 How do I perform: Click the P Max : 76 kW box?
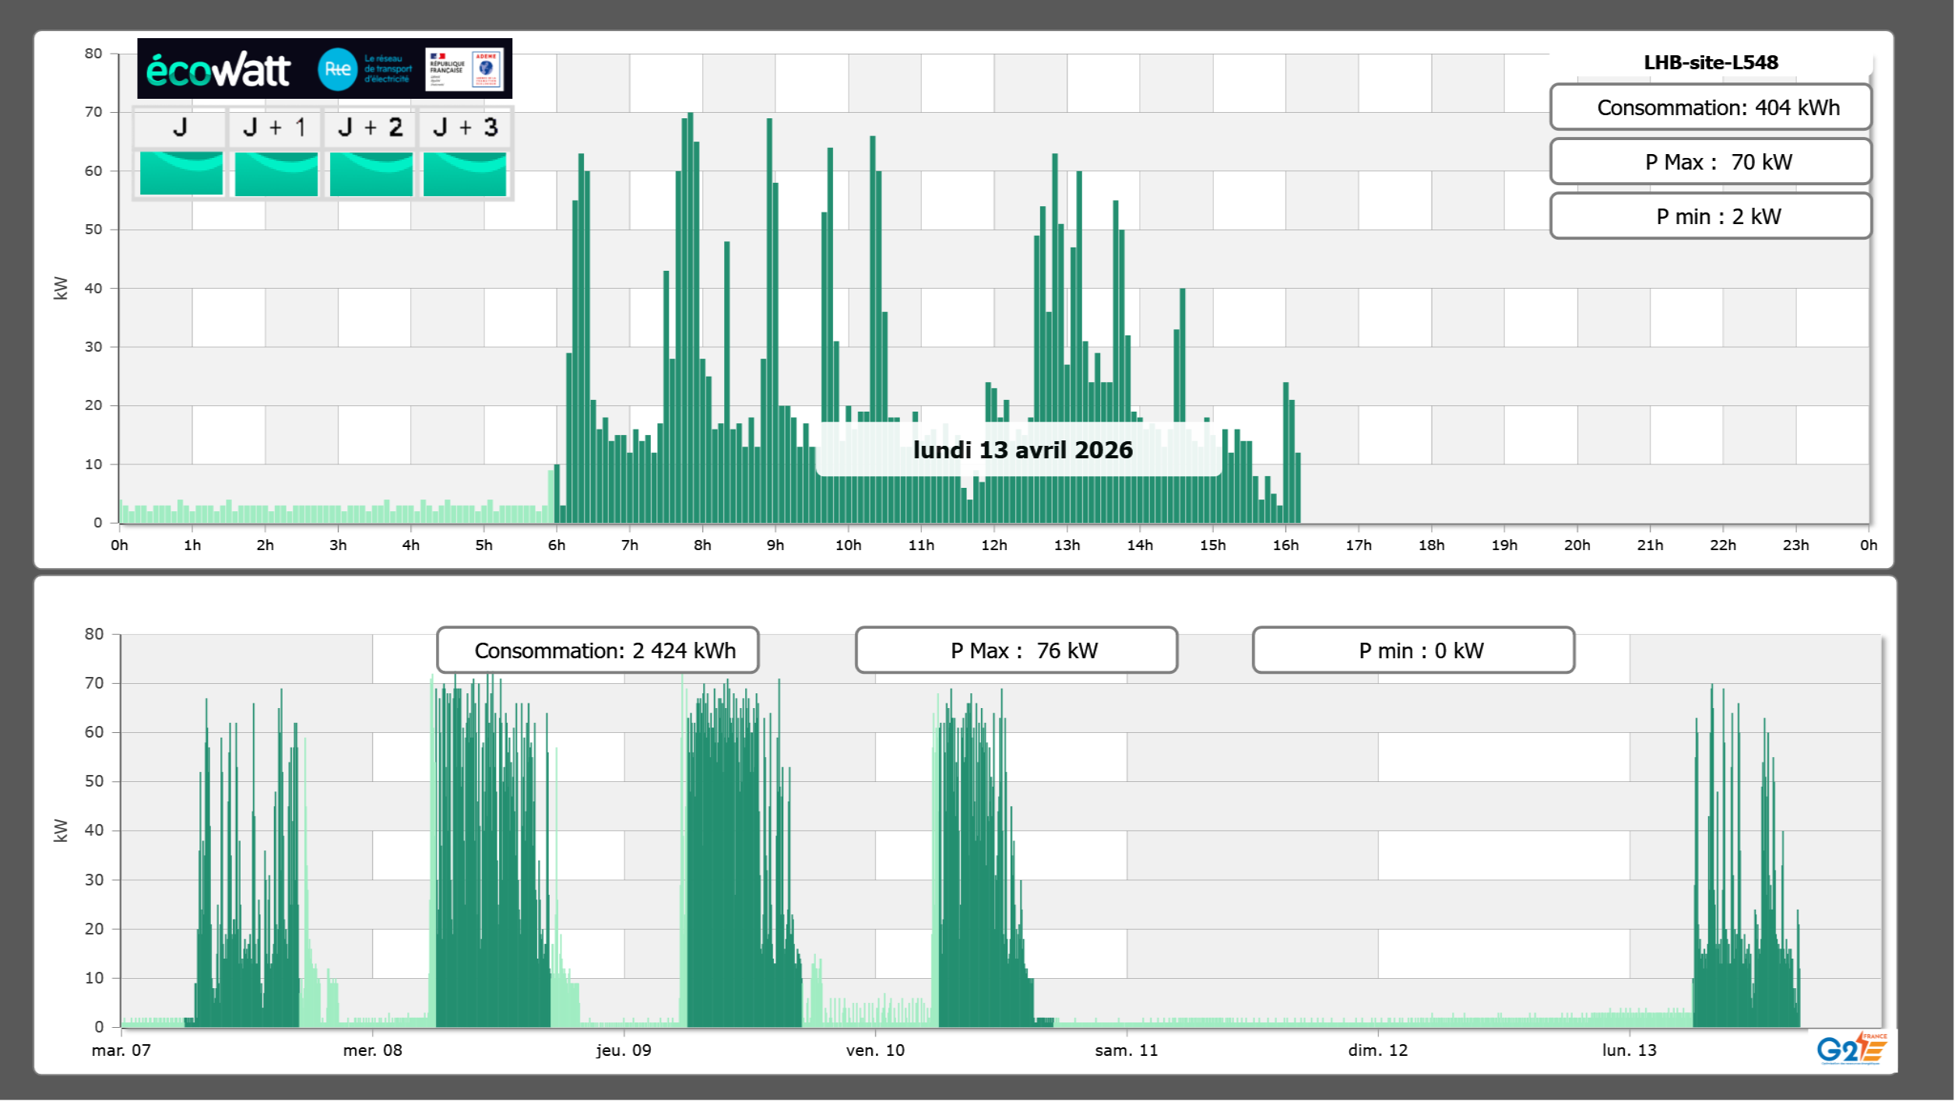(x=1016, y=650)
